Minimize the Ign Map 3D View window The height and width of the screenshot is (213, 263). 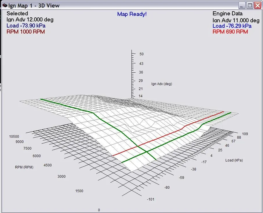pos(242,5)
